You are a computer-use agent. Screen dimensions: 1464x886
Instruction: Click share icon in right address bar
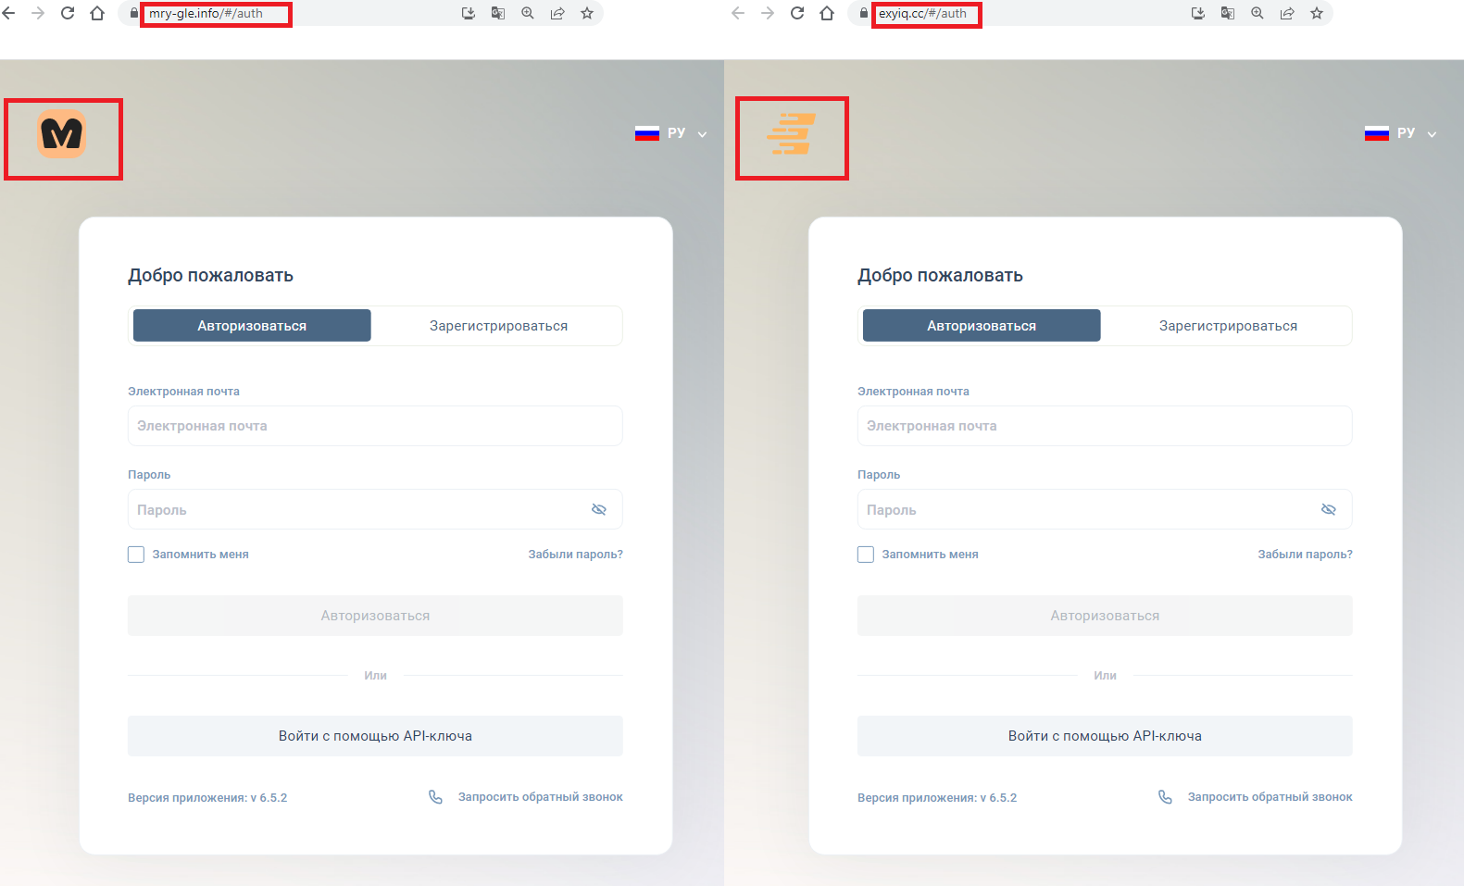pos(1287,13)
